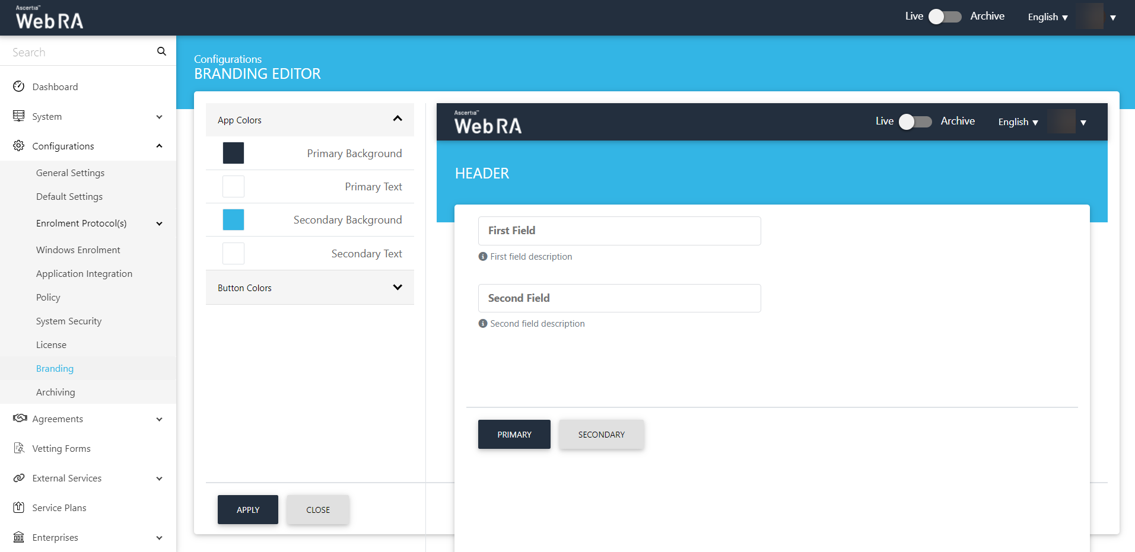Screen dimensions: 1135x552
Task: Collapse the Configurations menu chevron
Action: [x=159, y=146]
